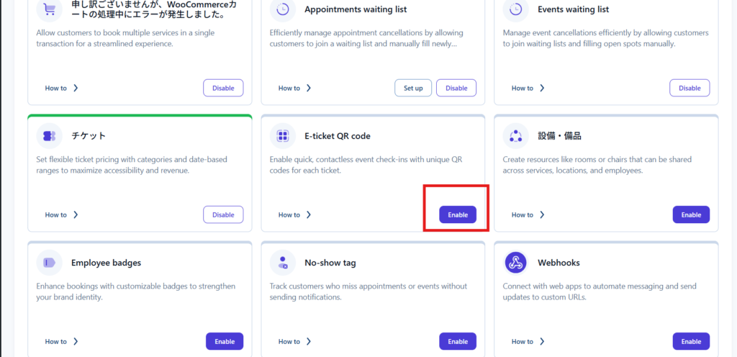Click the Employee badges icon
The height and width of the screenshot is (357, 737).
pos(50,262)
